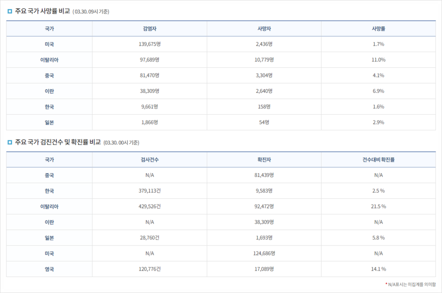This screenshot has height=293, width=442.
Task: Select the 확진자 column header
Action: [x=264, y=160]
